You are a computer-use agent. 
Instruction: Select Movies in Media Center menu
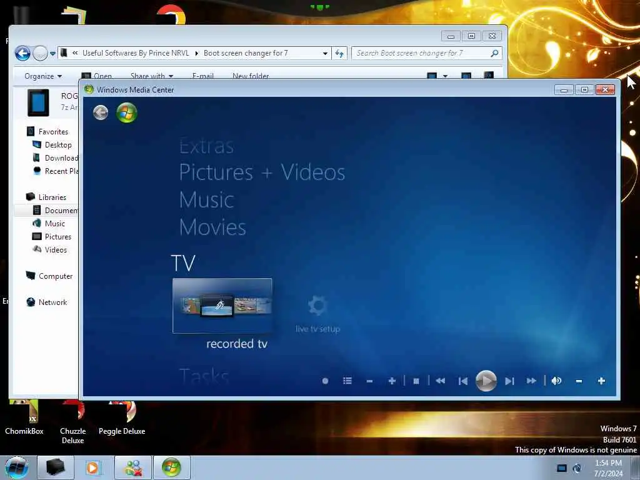pos(212,227)
